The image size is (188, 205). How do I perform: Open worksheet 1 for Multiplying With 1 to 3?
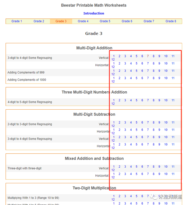click(114, 196)
